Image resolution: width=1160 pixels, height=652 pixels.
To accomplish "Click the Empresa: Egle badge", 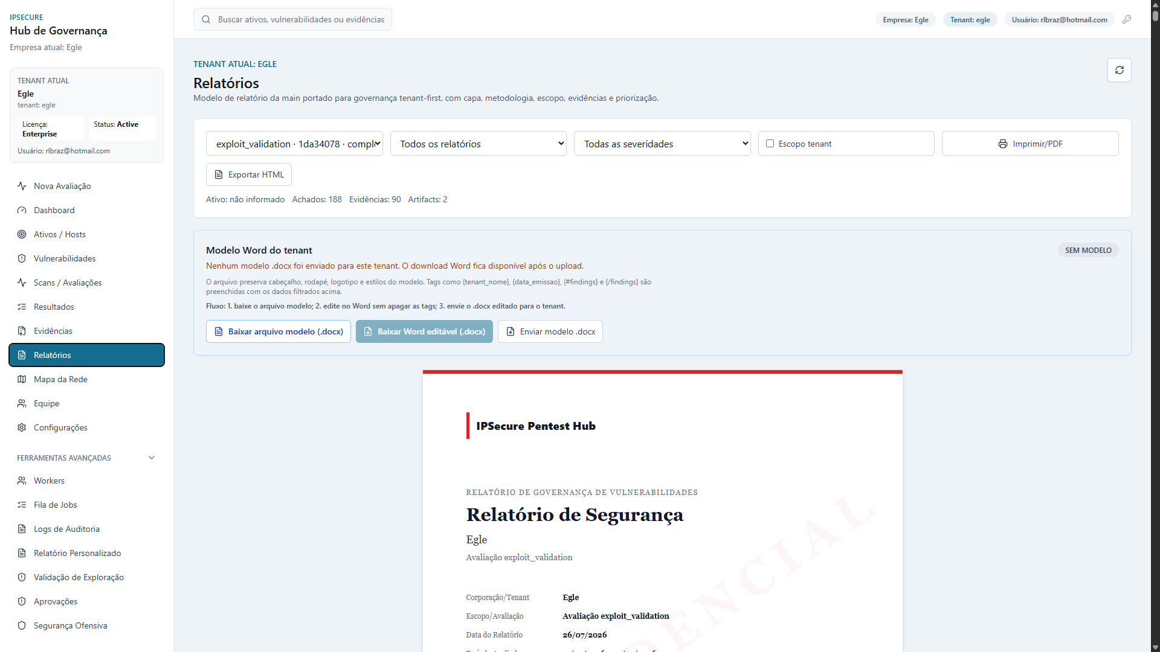I will point(905,19).
